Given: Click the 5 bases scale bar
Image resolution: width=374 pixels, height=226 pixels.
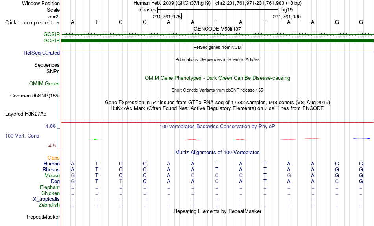Looking at the screenshot, I should [218, 10].
